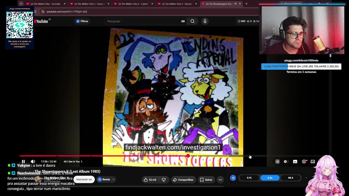Mute the video with the speaker icon
This screenshot has height=196, width=349.
point(33,161)
